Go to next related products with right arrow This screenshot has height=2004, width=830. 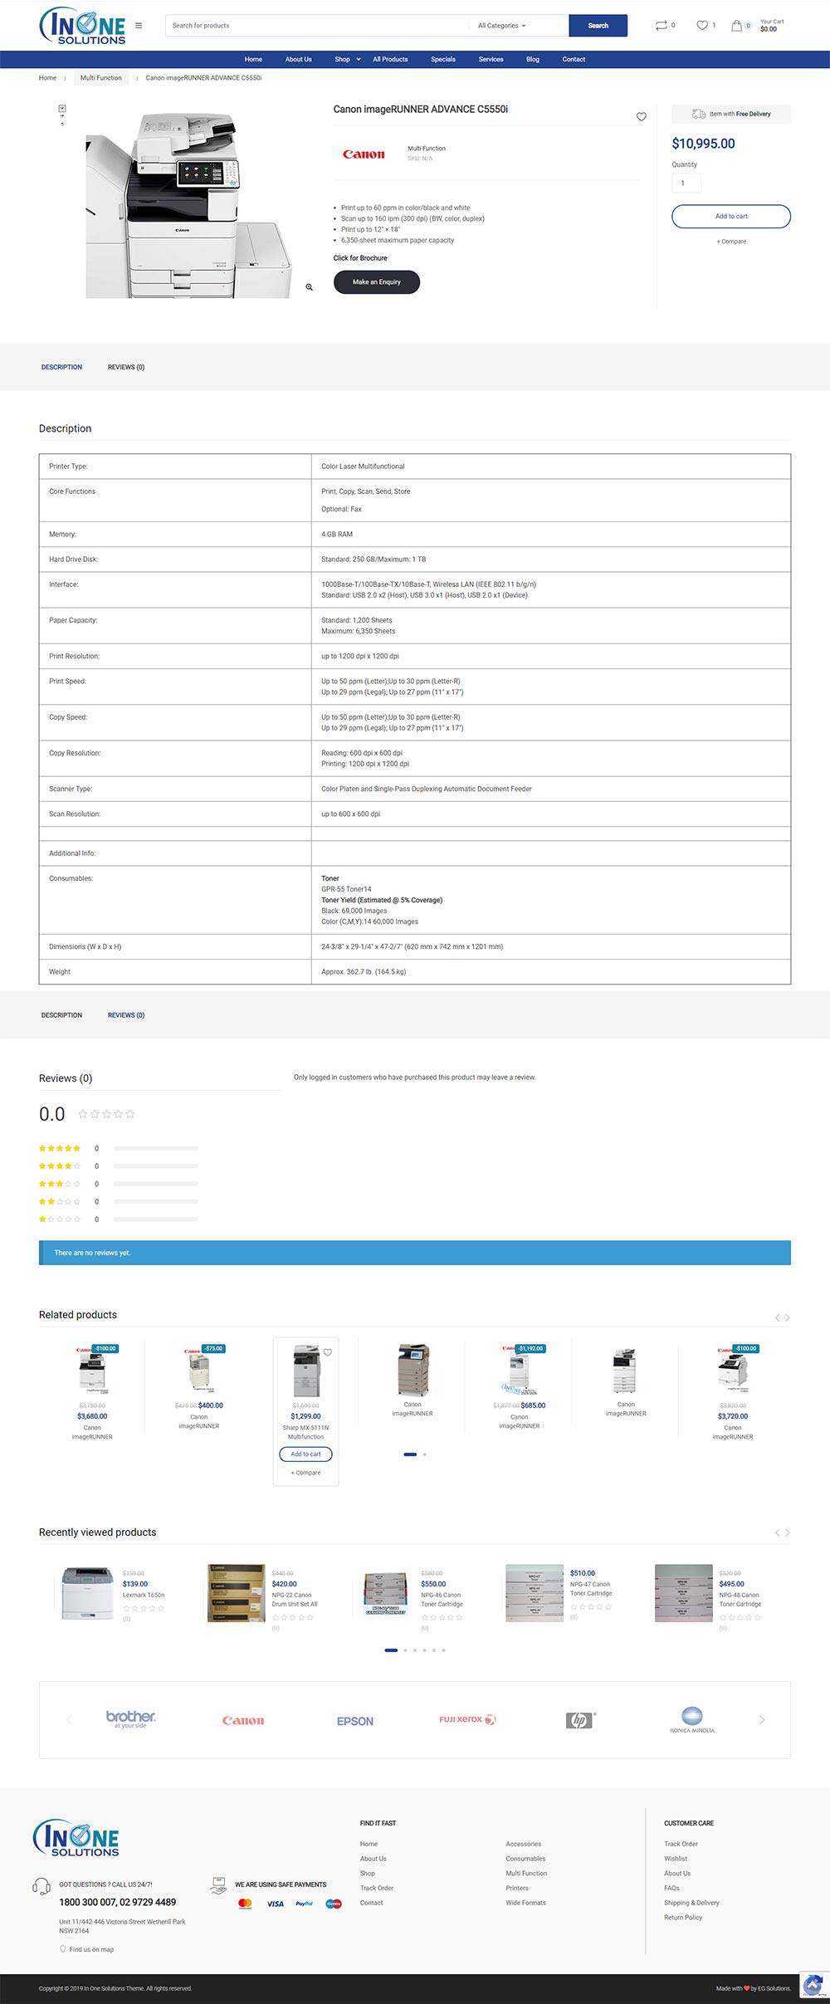click(x=788, y=1317)
